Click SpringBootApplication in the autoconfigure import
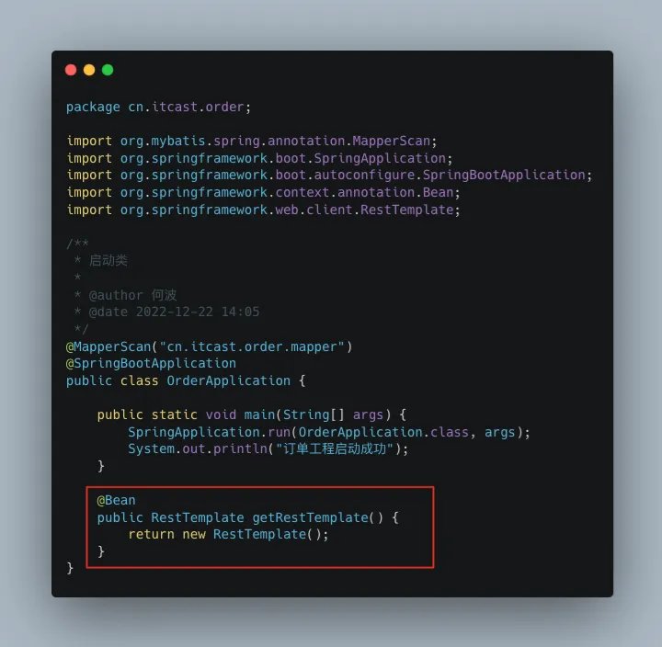This screenshot has width=662, height=647. (x=504, y=176)
